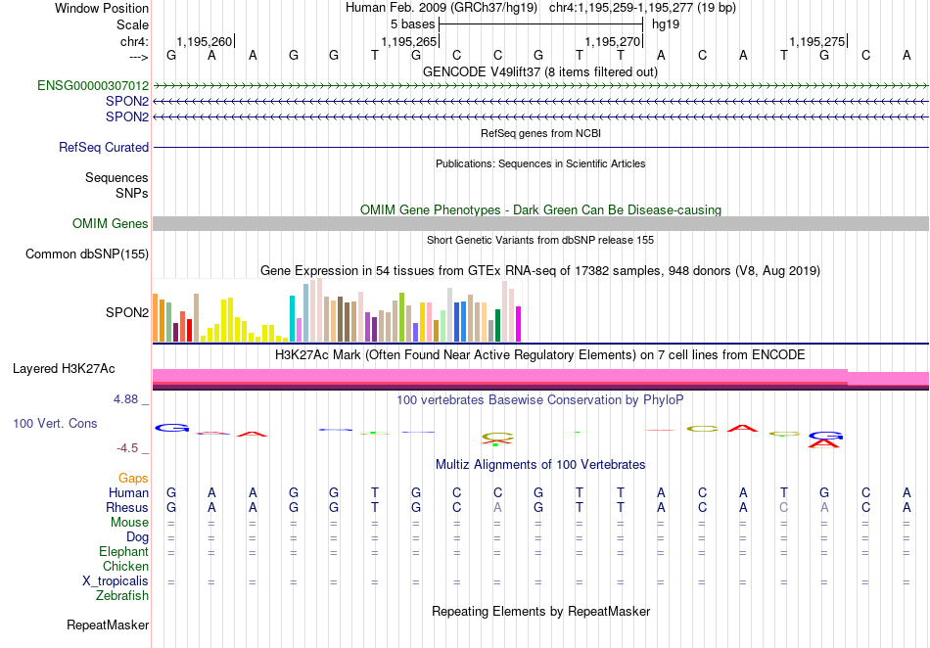Open the Common dbSNP(155) track label
Viewport: 930px width, 648px height.
click(x=87, y=254)
